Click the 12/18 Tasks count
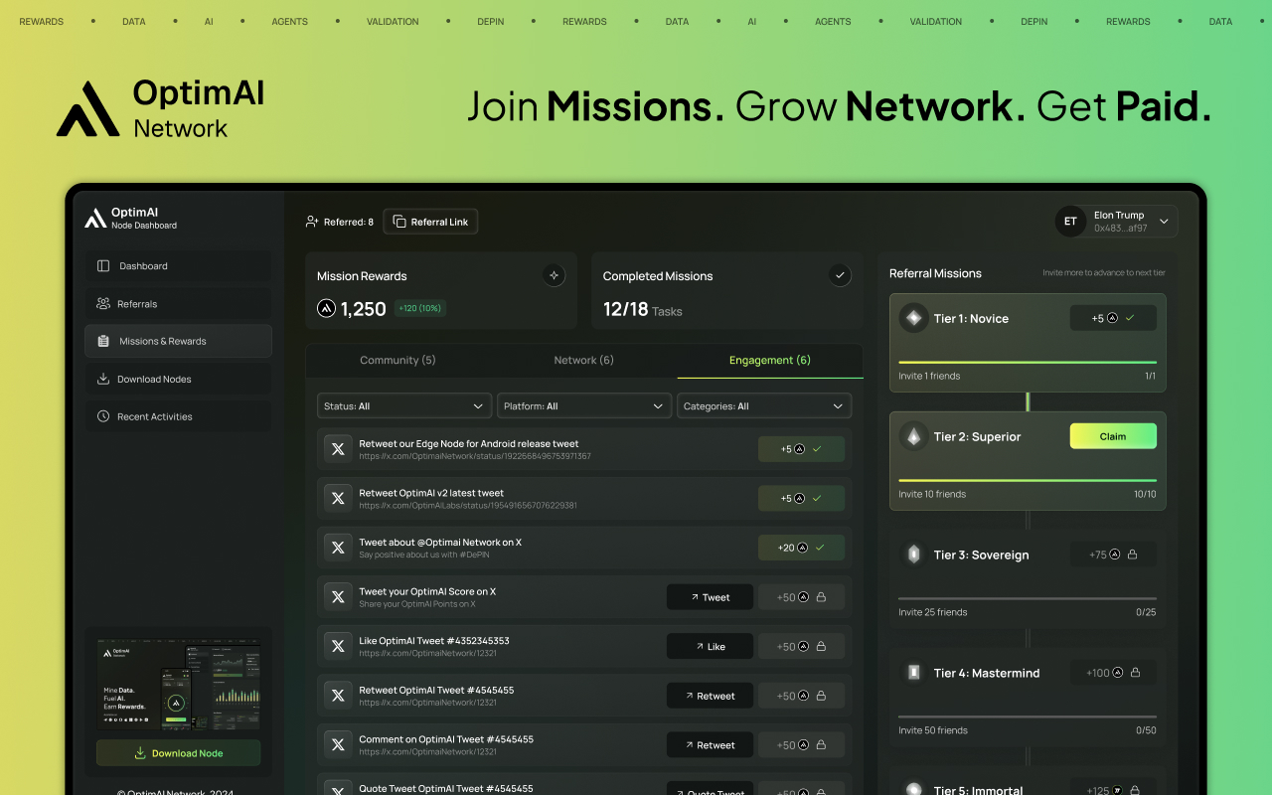The width and height of the screenshot is (1272, 795). (643, 310)
